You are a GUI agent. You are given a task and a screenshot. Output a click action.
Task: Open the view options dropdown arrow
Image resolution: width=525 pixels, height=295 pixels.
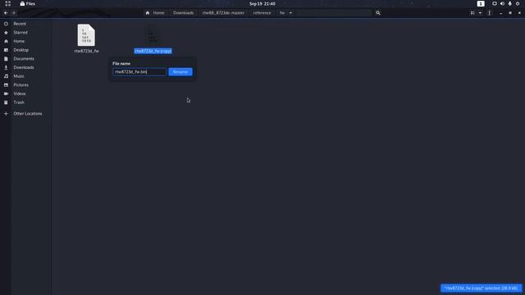coord(480,13)
